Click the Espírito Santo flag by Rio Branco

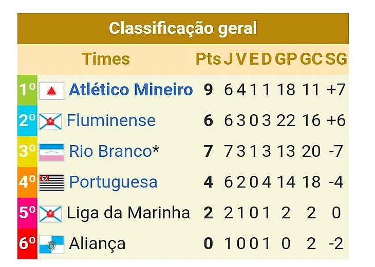coord(51,152)
